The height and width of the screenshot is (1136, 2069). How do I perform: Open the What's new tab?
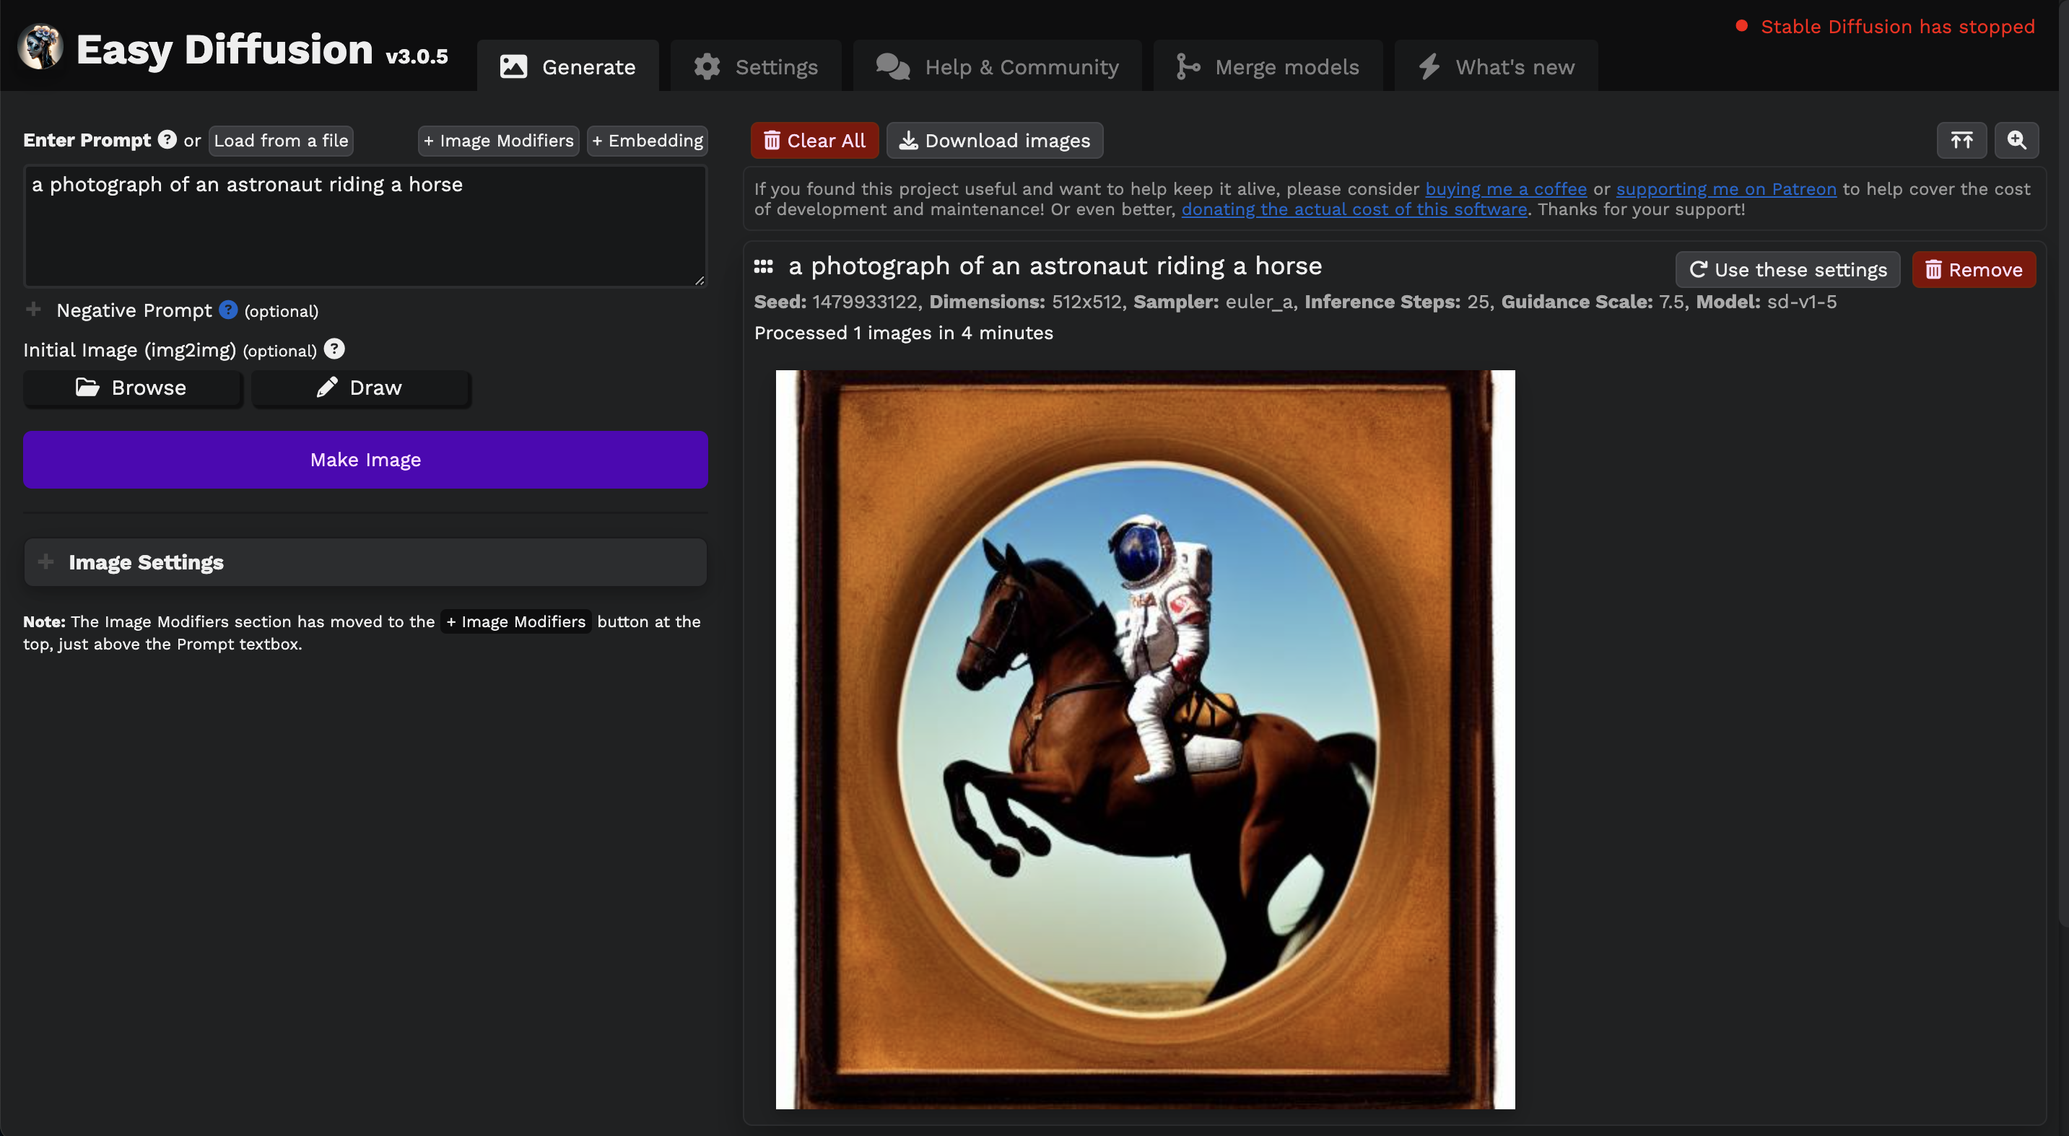[x=1496, y=66]
